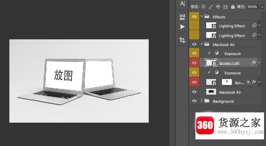Click the Background group folder icon
This screenshot has height=146, width=266.
click(x=207, y=101)
